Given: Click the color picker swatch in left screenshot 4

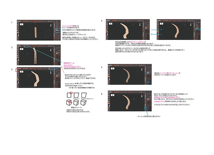Looking at the screenshot, I should click(107, 32).
